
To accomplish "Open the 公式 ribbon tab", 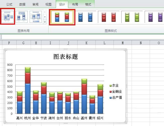I will coord(9,4).
